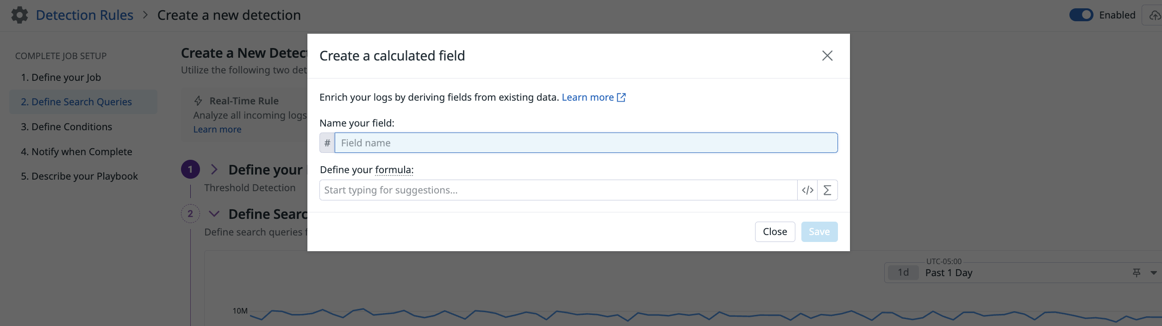Go to 3. Define Conditions step
This screenshot has width=1162, height=326.
66,127
